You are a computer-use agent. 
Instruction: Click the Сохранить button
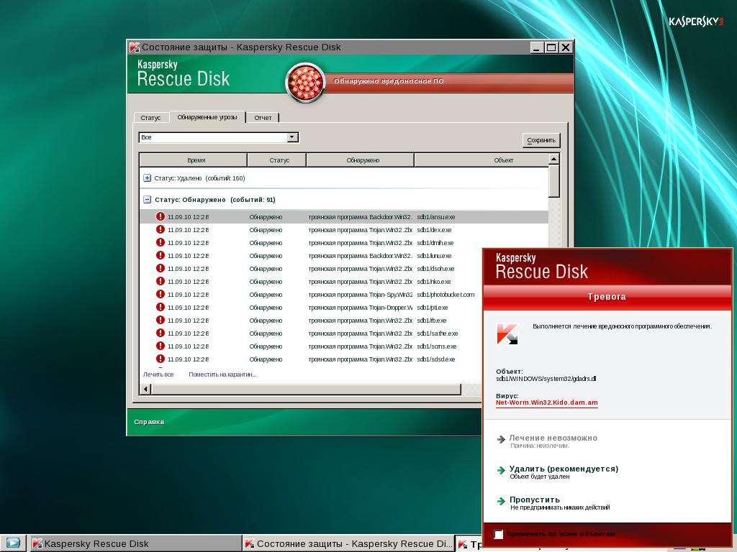coord(541,140)
